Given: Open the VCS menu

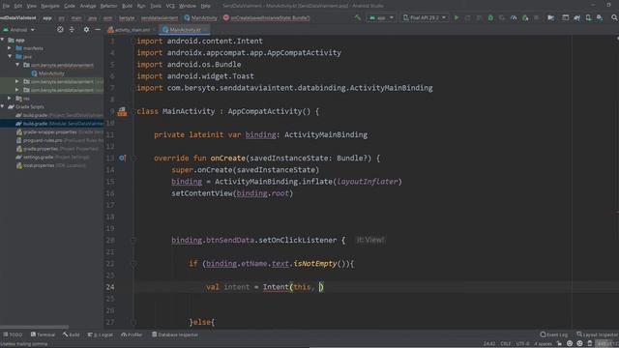Looking at the screenshot, I should pyautogui.click(x=170, y=6).
